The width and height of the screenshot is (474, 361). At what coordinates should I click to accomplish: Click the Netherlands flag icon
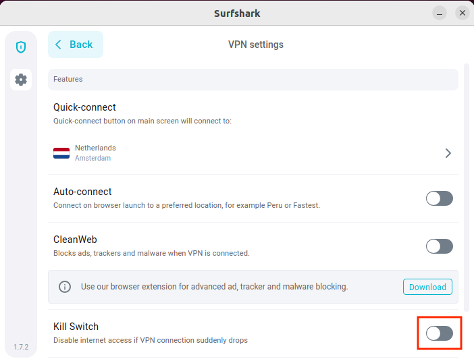pyautogui.click(x=61, y=153)
